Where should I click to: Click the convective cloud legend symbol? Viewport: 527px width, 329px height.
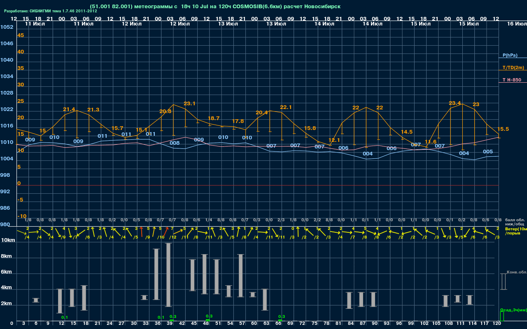click(x=503, y=281)
